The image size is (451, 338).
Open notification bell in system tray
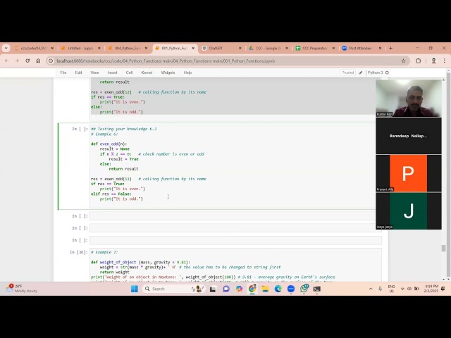point(443,289)
